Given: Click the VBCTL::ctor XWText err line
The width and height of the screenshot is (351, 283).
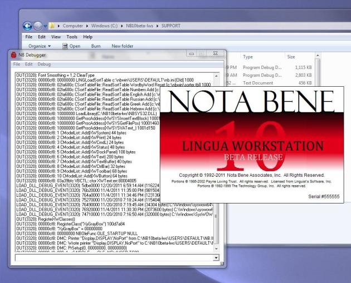Looking at the screenshot, I should point(76,181).
